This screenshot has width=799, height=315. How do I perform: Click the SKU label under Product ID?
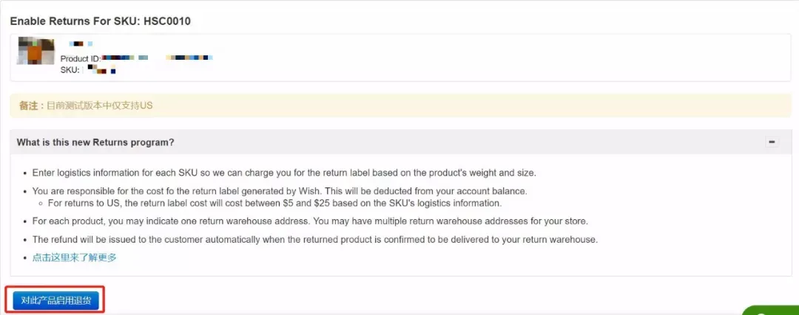(70, 70)
